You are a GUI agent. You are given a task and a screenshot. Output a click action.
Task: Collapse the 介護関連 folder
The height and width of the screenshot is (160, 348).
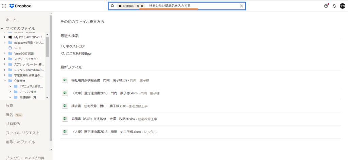[5, 81]
